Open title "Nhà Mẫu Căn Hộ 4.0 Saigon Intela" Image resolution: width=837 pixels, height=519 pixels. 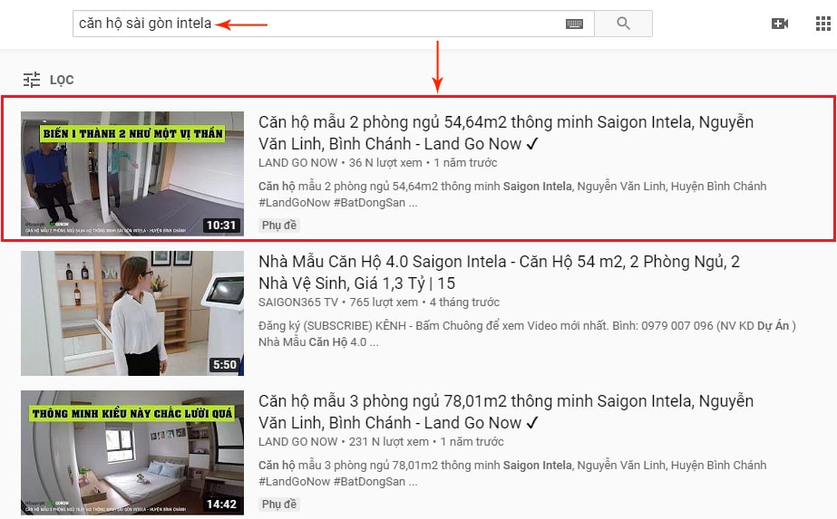499,272
